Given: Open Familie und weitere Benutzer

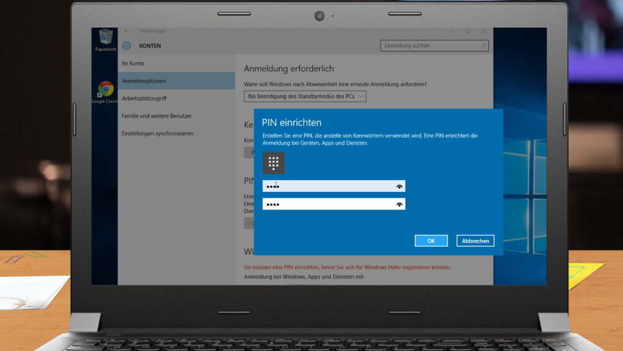Looking at the screenshot, I should pos(157,116).
